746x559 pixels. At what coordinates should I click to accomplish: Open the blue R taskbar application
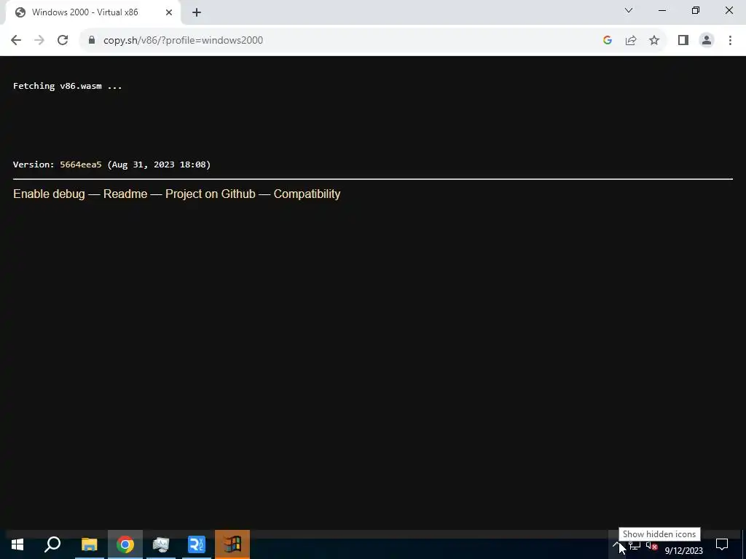tap(197, 544)
